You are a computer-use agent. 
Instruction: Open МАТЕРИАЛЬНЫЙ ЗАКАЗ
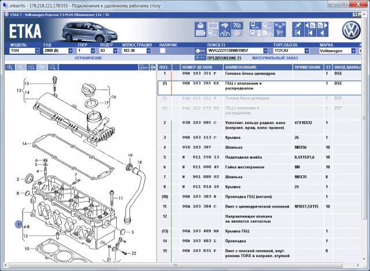[275, 58]
